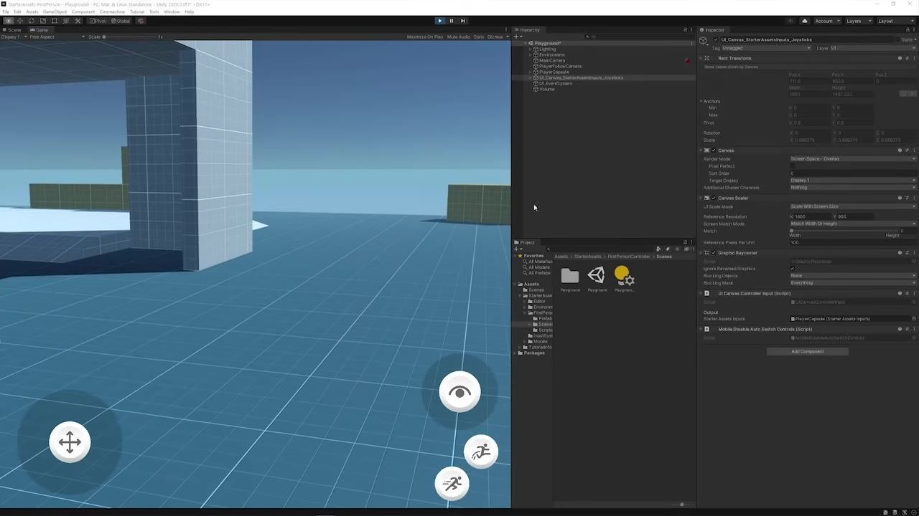Select the Move tool in the toolbar
This screenshot has height=516, width=919.
(20, 21)
